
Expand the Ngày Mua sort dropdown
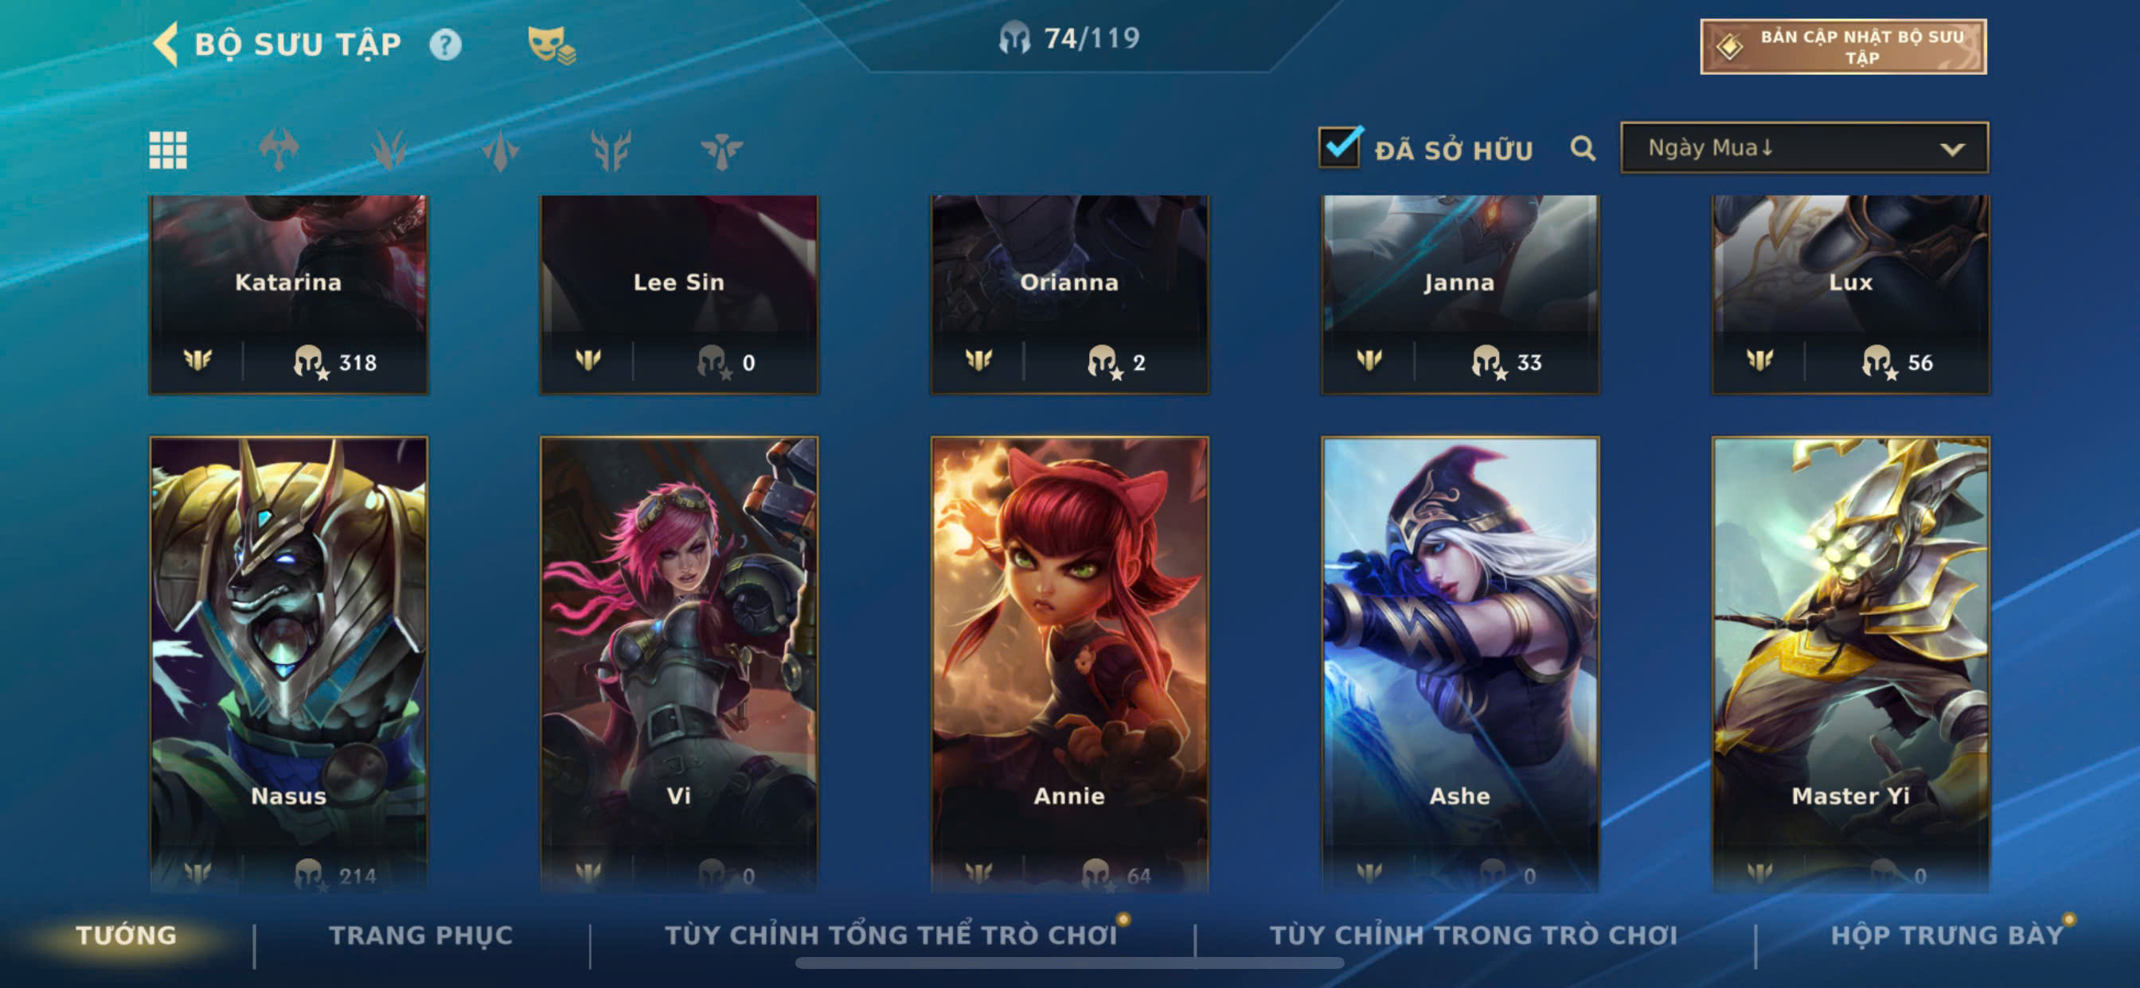[x=1804, y=148]
